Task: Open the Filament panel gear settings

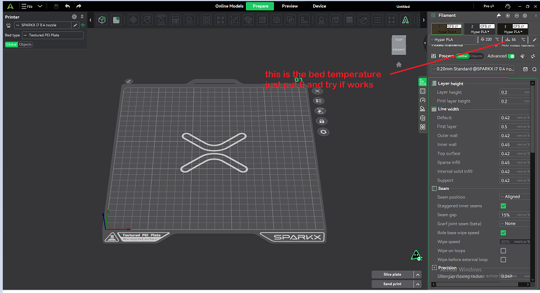Action: (525, 16)
